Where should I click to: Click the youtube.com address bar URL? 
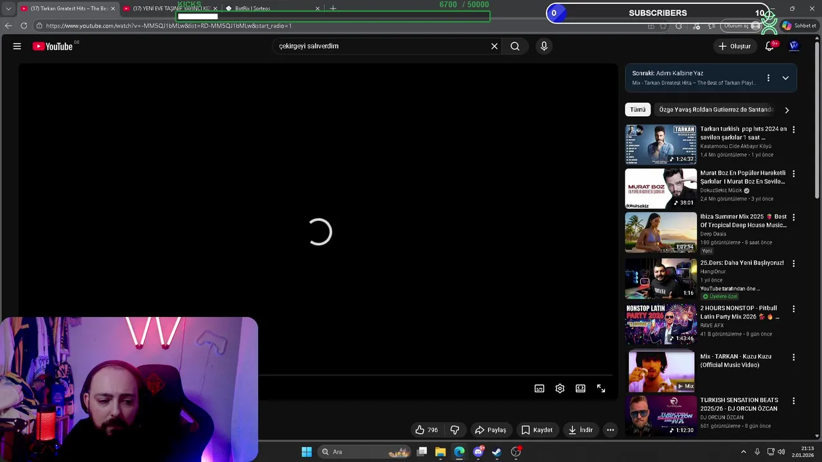pyautogui.click(x=169, y=26)
